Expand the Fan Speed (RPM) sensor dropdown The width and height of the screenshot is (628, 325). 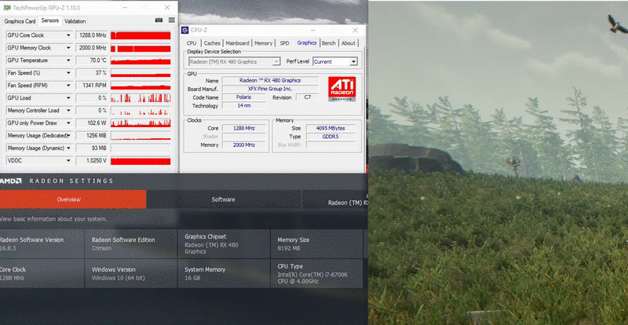tap(68, 86)
